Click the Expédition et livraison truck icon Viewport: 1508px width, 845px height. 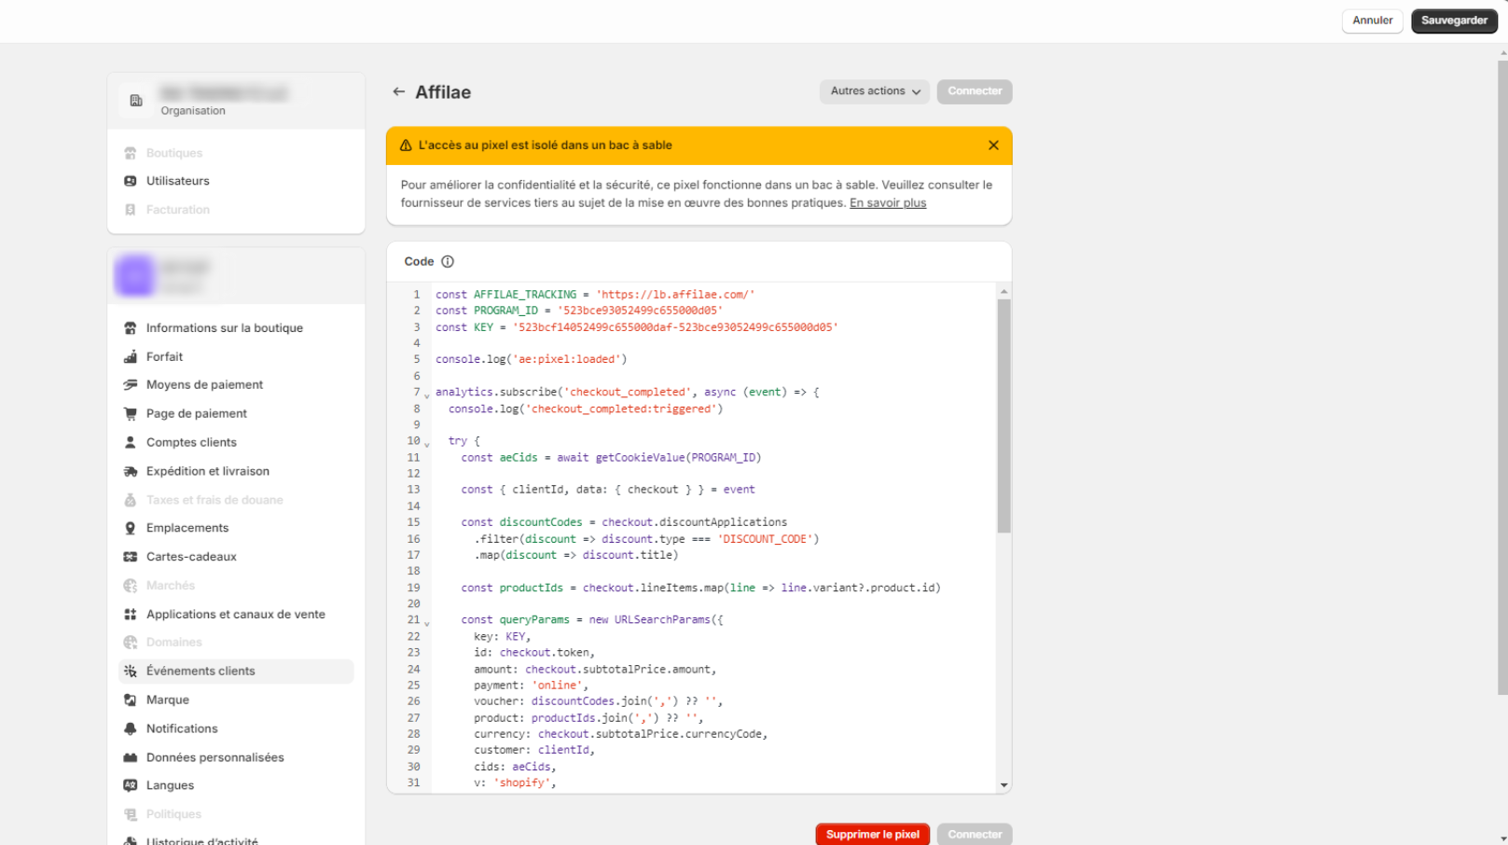[x=131, y=472]
